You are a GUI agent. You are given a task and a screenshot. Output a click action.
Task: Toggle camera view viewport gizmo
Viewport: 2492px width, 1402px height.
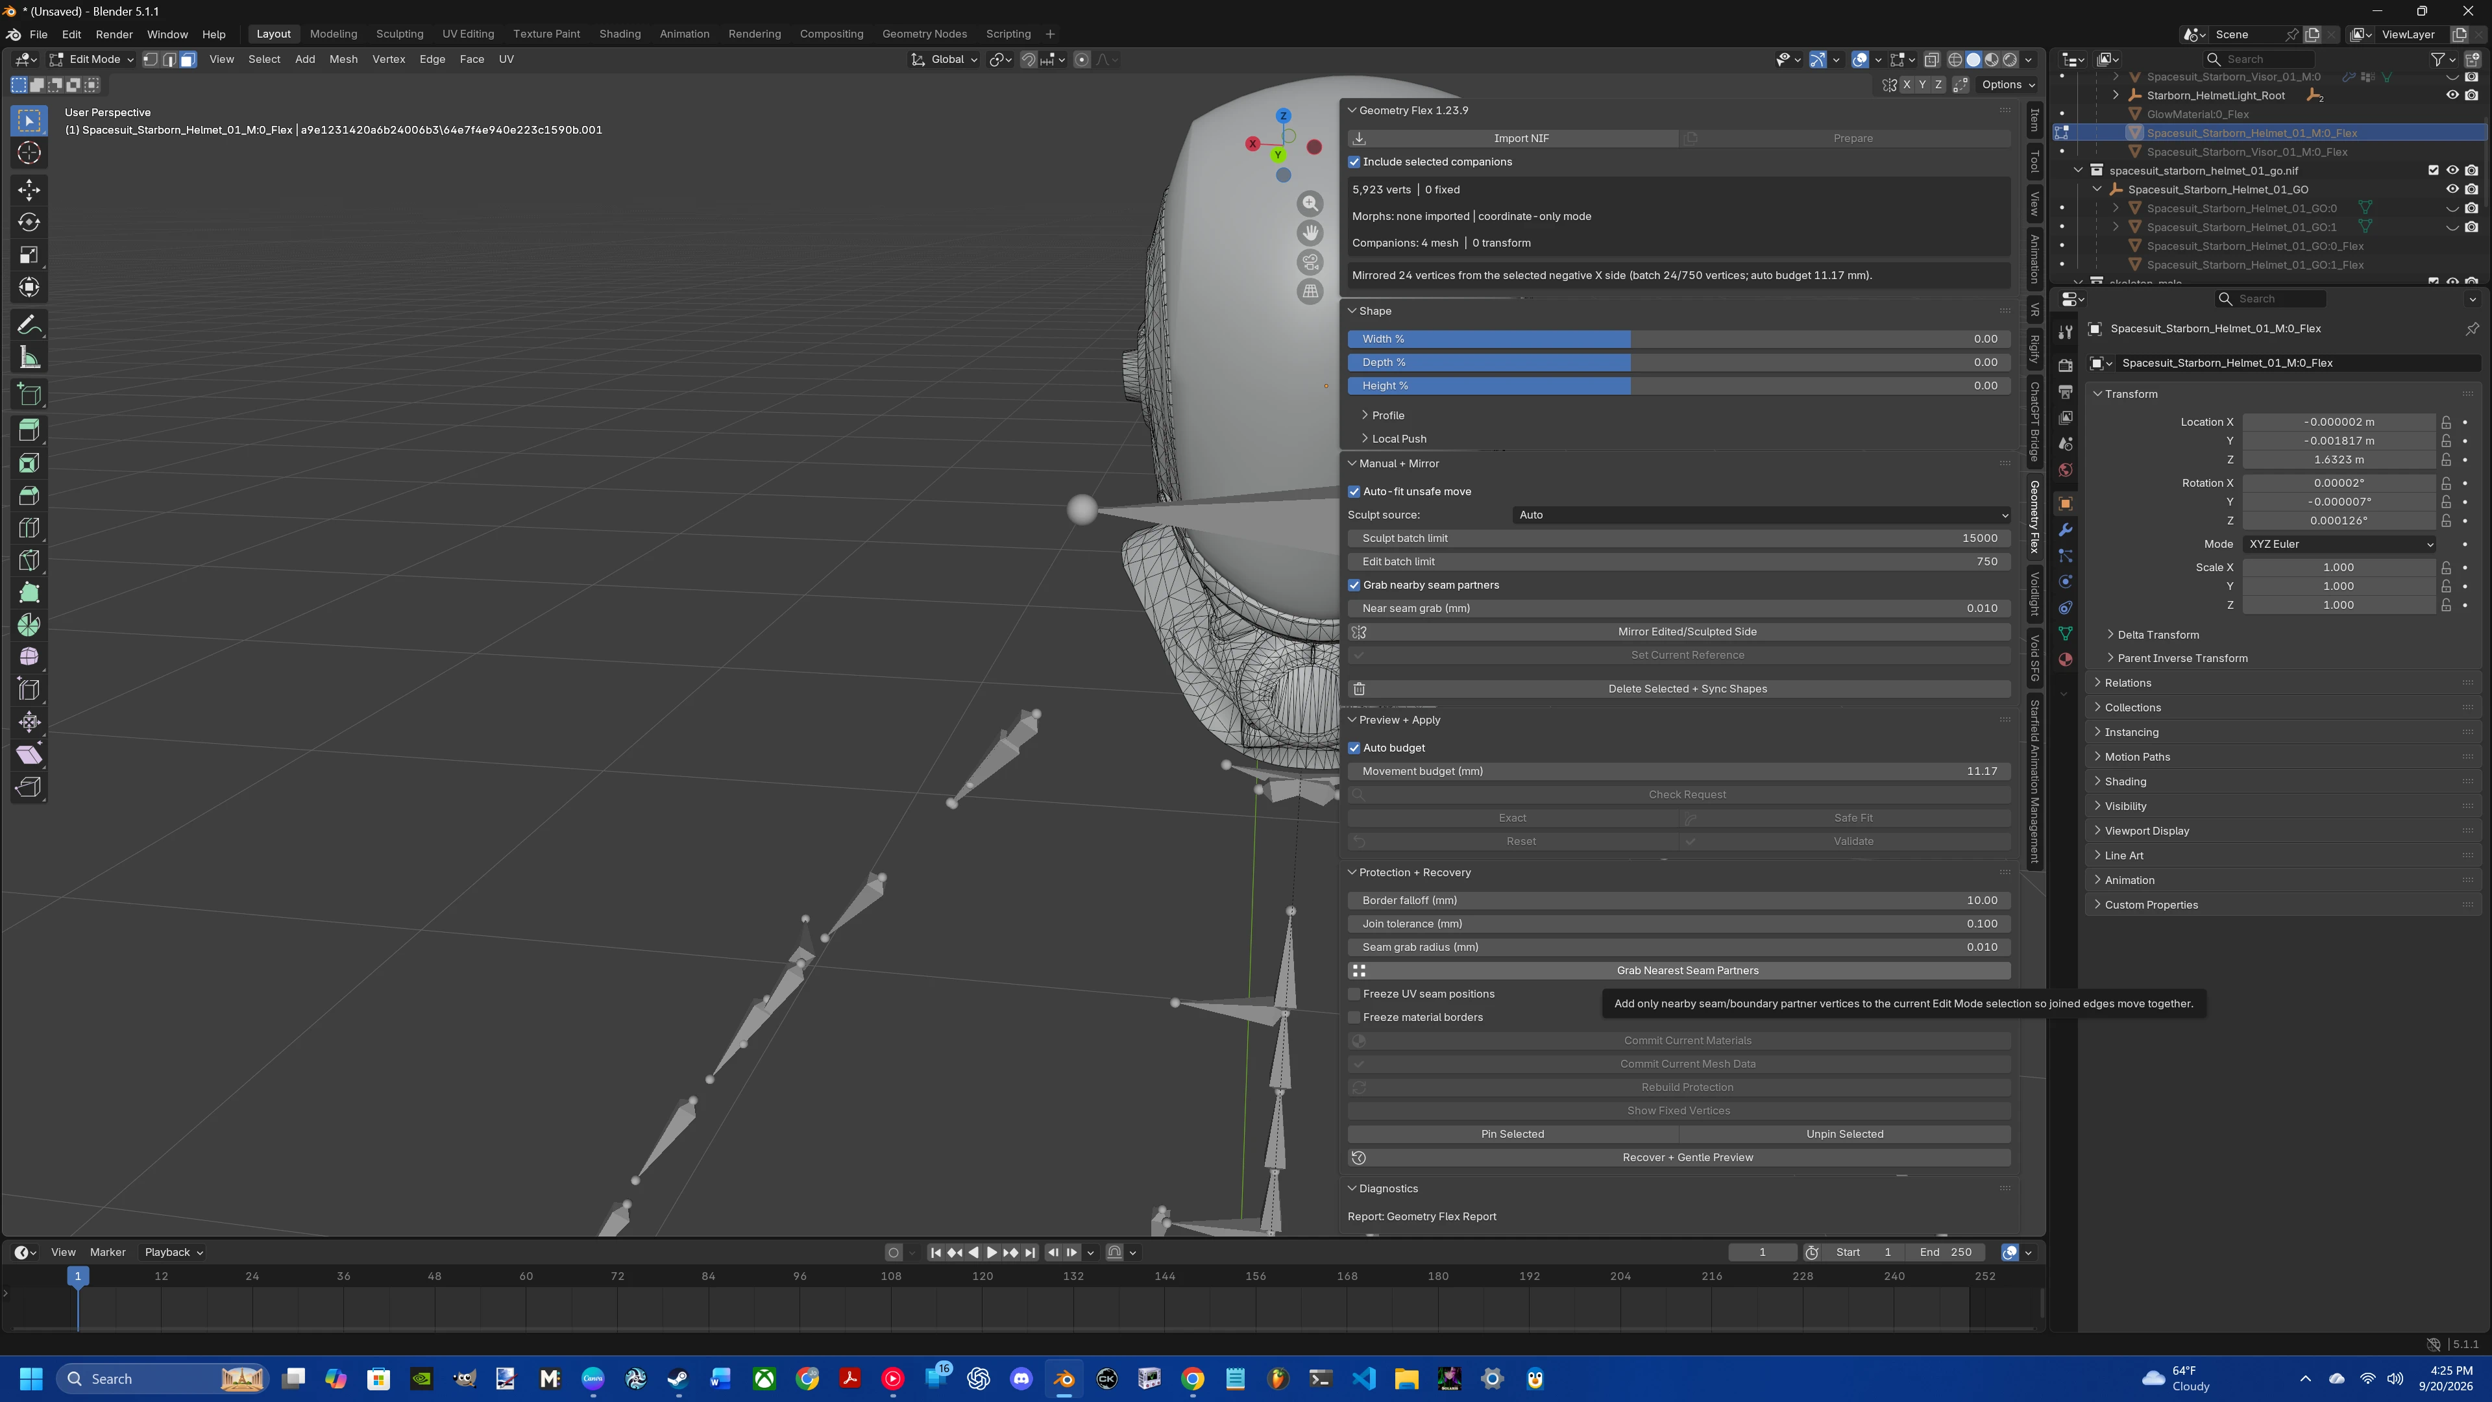1311,262
